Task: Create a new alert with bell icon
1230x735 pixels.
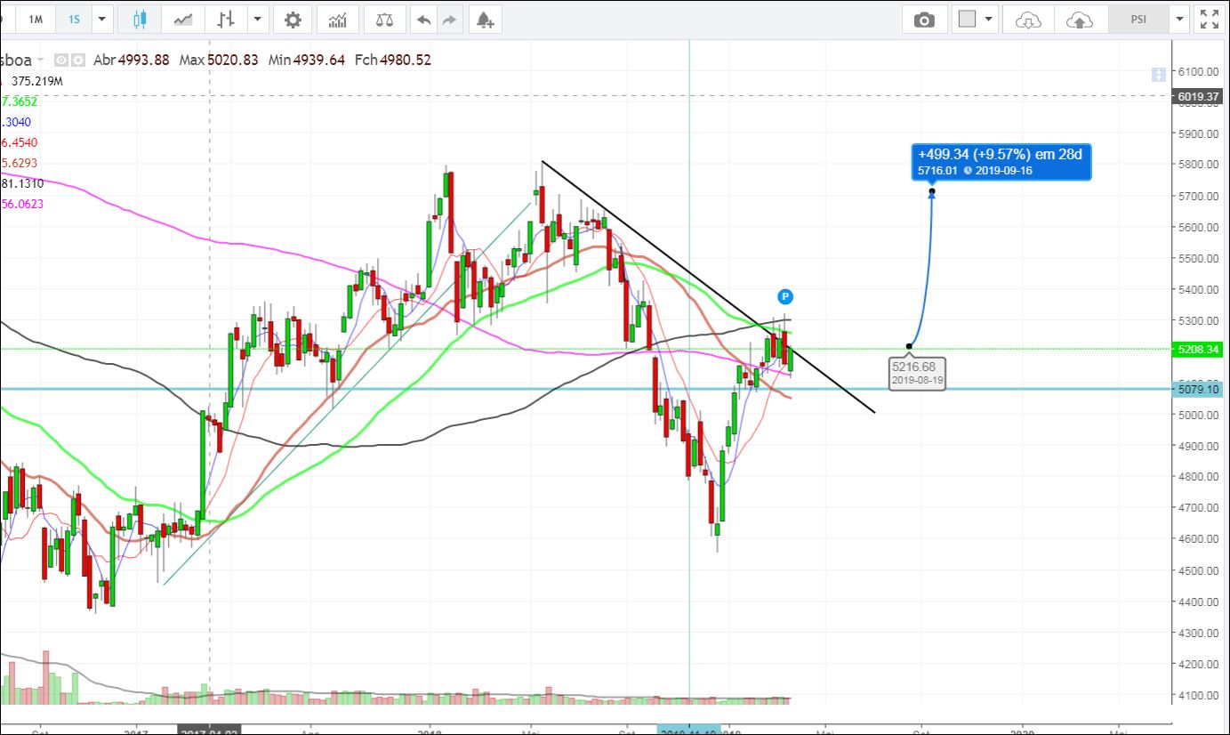Action: (x=484, y=19)
